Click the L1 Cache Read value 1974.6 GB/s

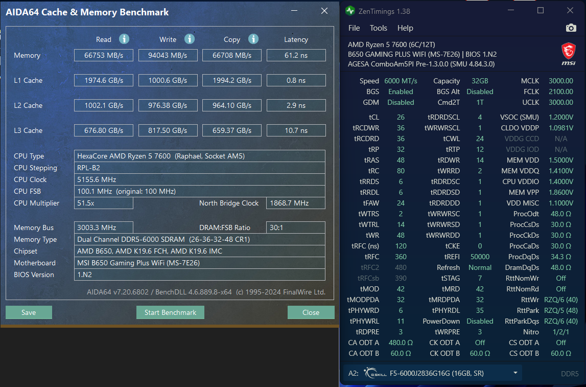click(104, 80)
